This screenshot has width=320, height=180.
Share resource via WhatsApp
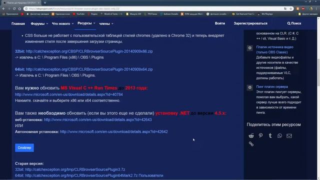(x=279, y=135)
